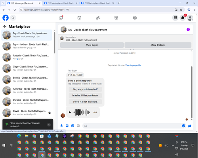The height and width of the screenshot is (158, 198).
Task: Open the Reels video icon
Action: coord(79,18)
